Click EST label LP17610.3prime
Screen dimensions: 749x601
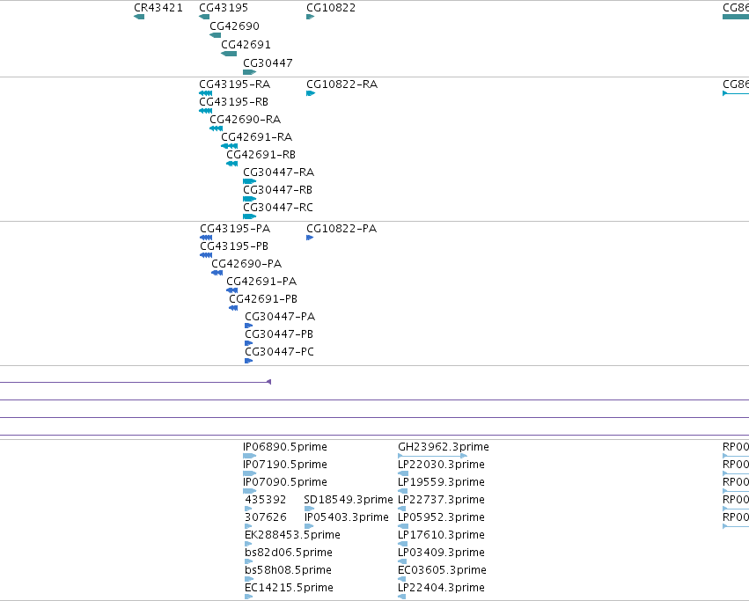coord(441,535)
